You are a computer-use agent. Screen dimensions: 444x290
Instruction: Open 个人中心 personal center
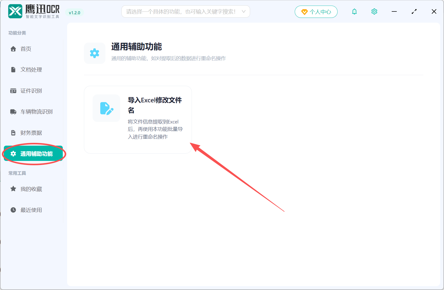pyautogui.click(x=316, y=11)
